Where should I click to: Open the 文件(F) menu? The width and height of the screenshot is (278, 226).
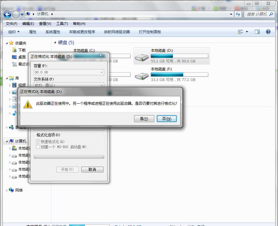[12, 24]
